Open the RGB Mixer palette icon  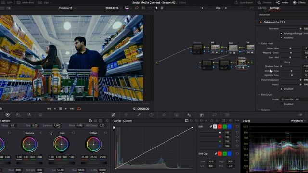[29, 115]
